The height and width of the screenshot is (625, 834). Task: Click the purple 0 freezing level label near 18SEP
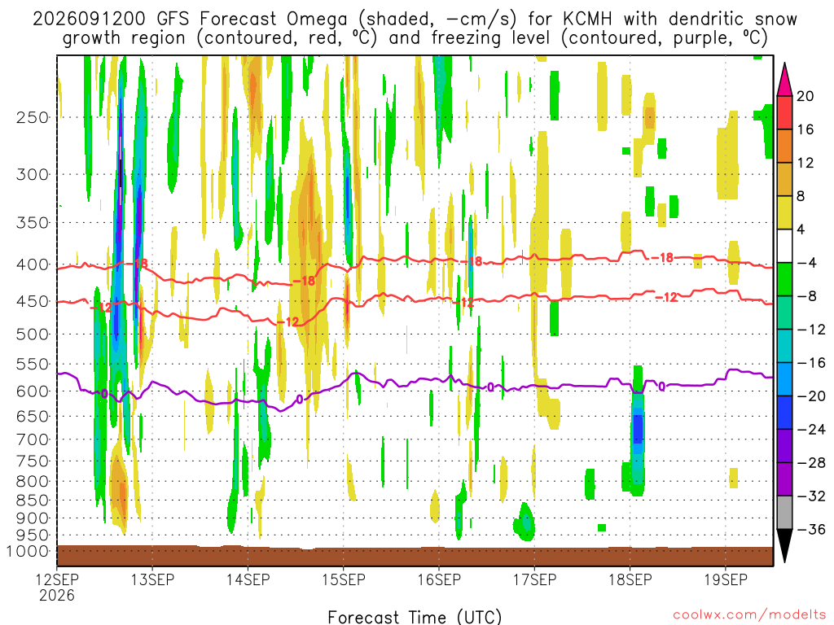tap(661, 387)
